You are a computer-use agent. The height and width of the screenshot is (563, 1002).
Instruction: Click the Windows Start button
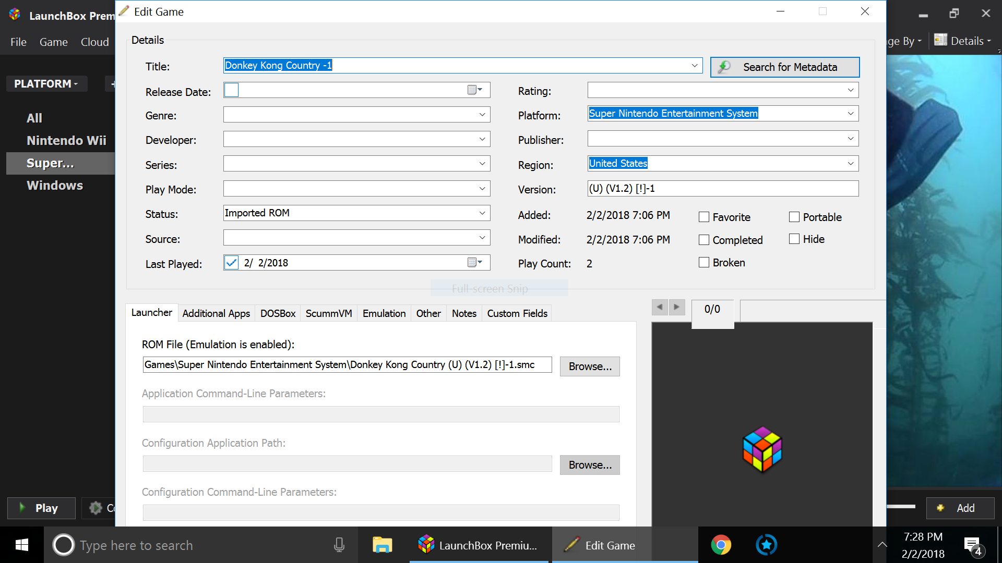click(22, 545)
